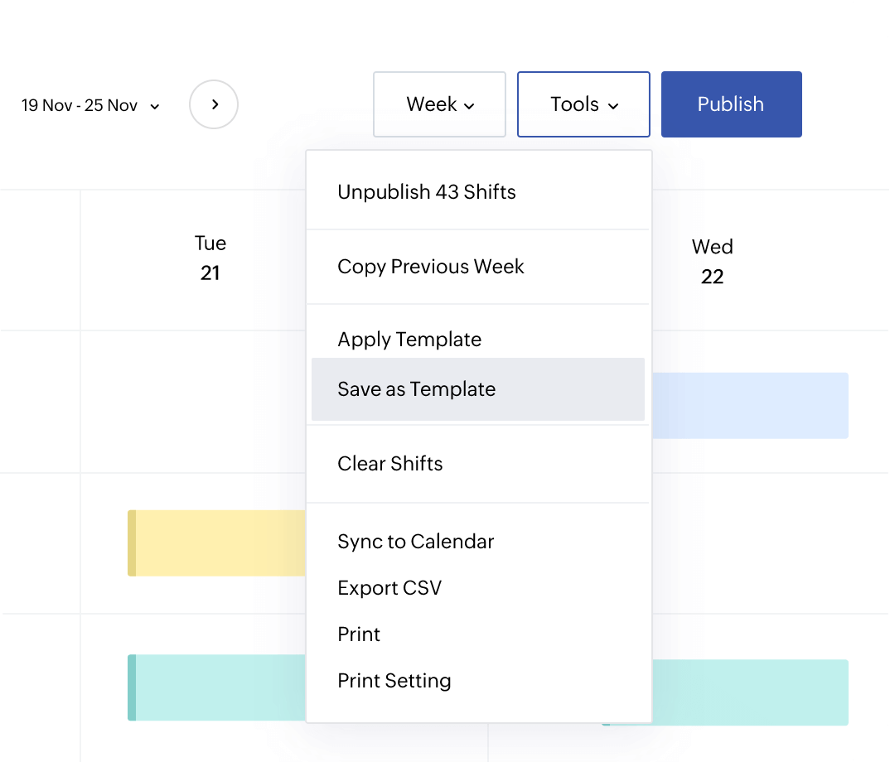The height and width of the screenshot is (762, 890).
Task: Click the light blue shift on Wednesday
Action: 750,406
